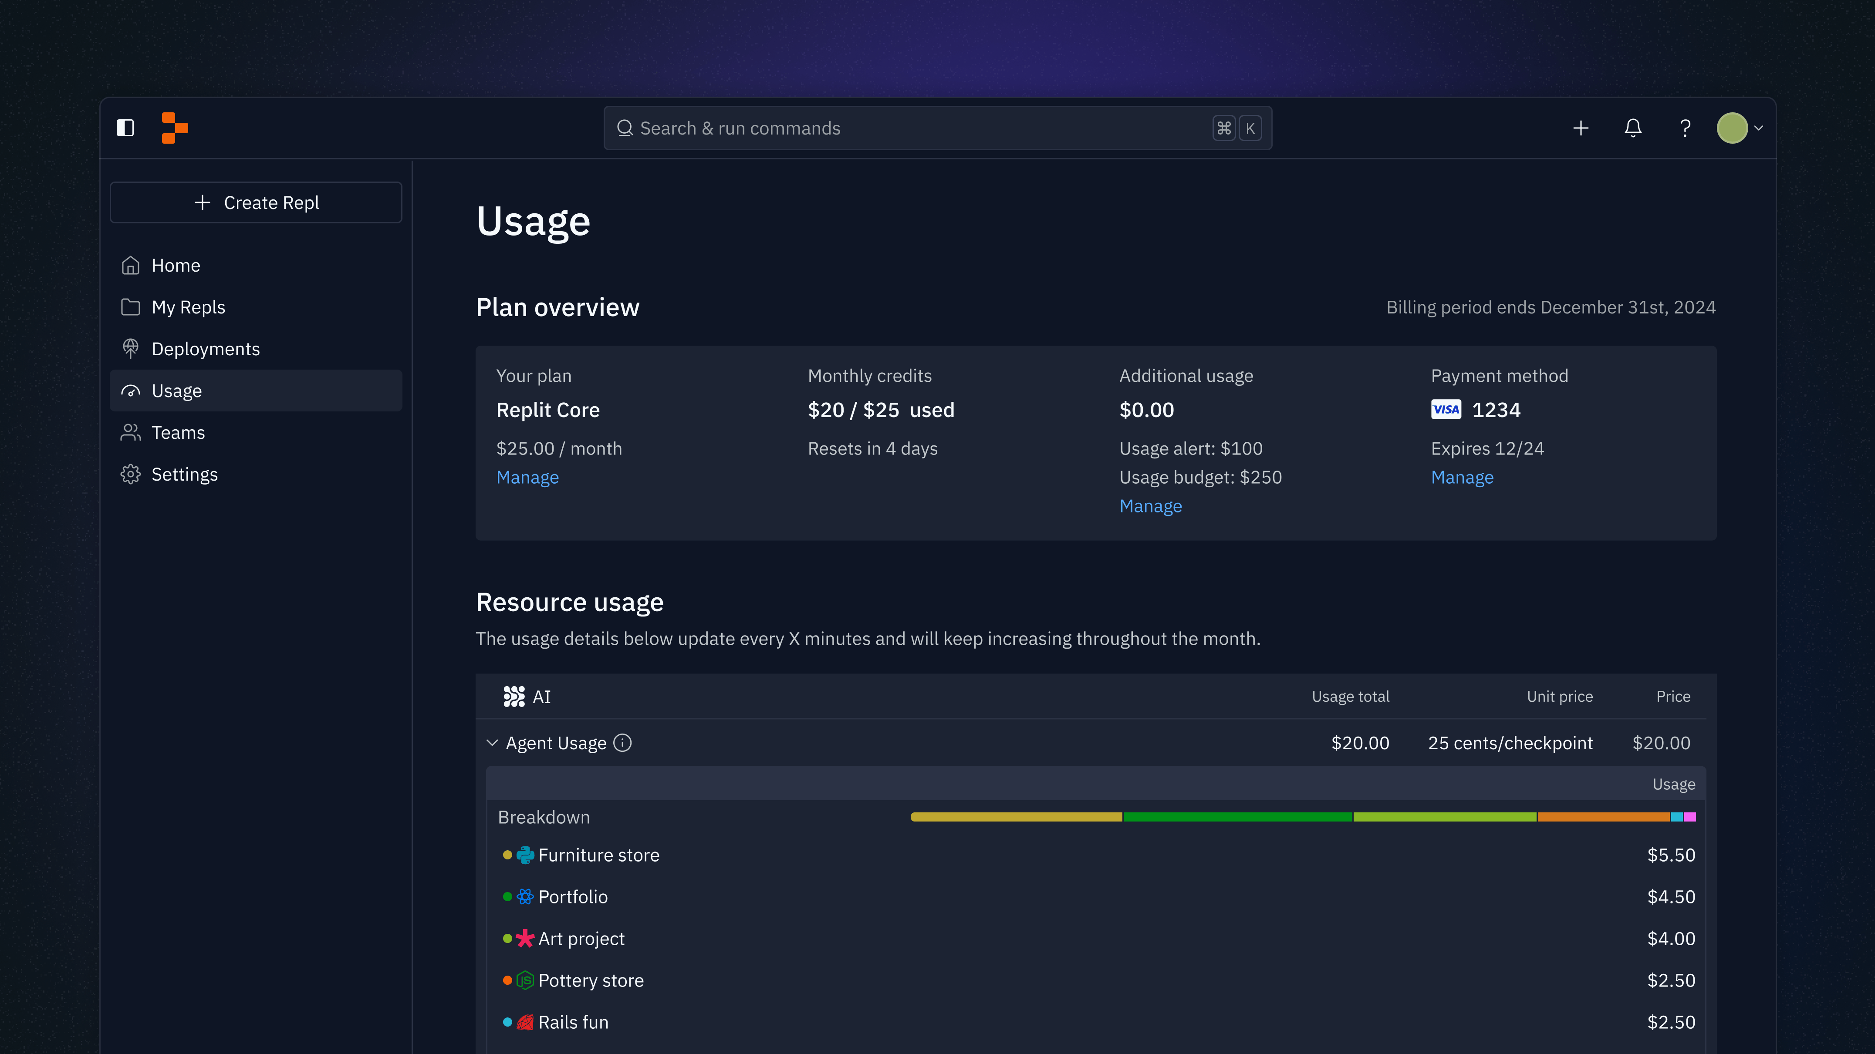Click the $20 / $25 used credits

pos(881,410)
